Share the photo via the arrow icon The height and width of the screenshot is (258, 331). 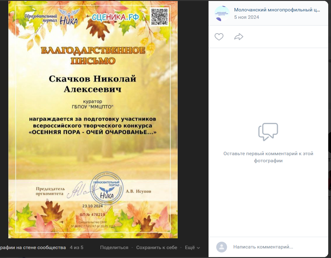[x=238, y=36]
